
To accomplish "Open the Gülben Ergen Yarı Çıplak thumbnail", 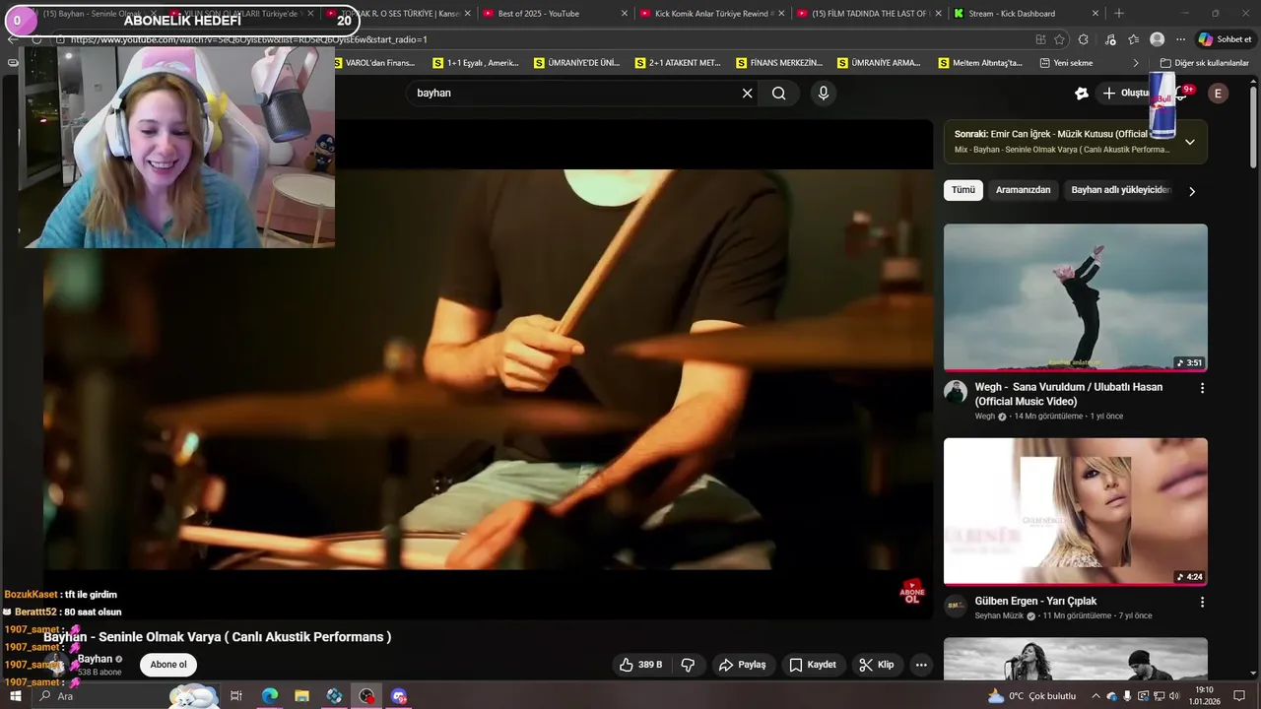I will [x=1076, y=512].
